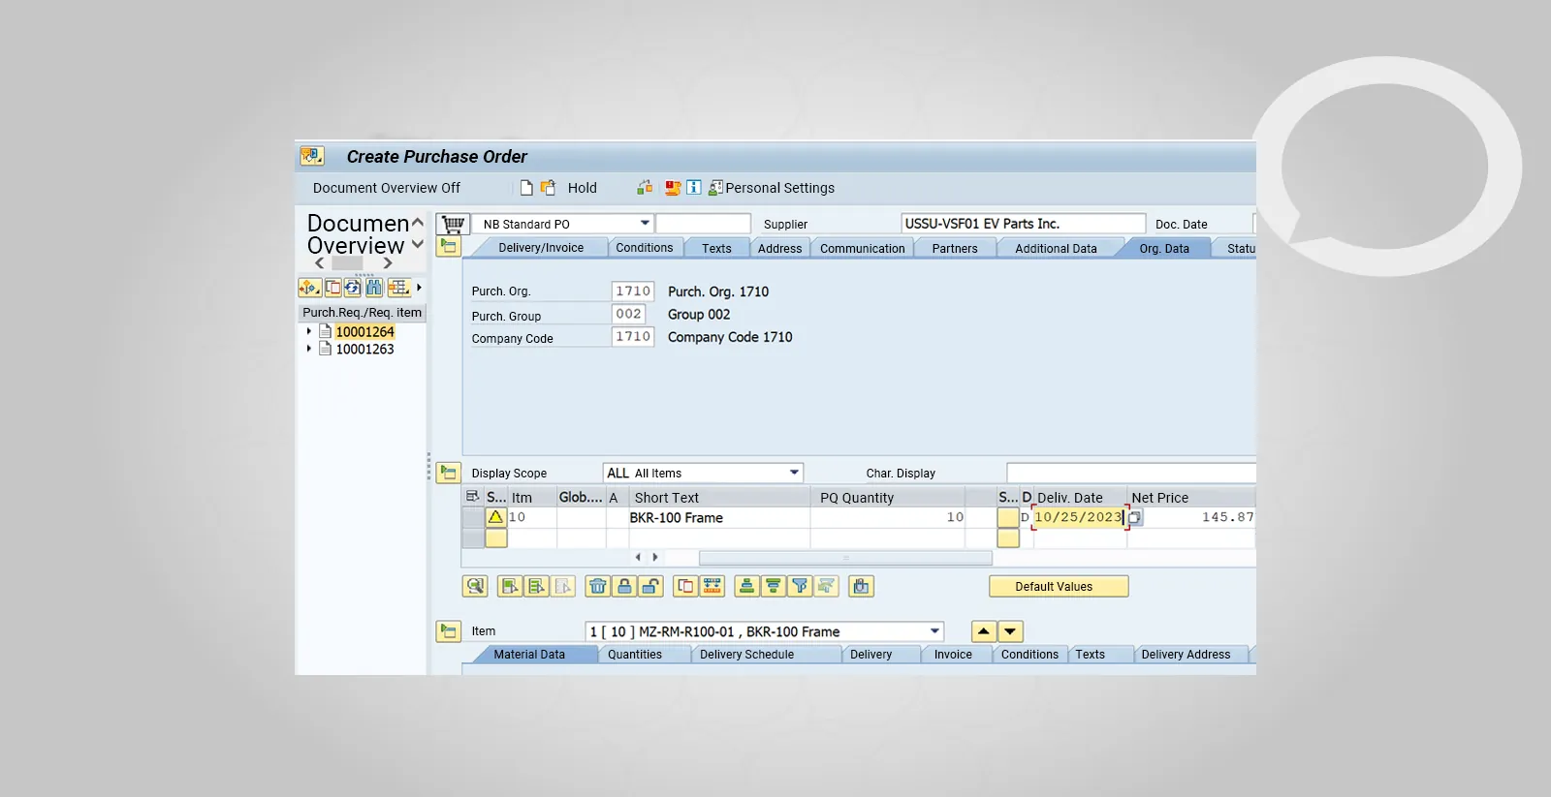Collapse item detail toggle beside Item label
The height and width of the screenshot is (797, 1551).
point(448,631)
